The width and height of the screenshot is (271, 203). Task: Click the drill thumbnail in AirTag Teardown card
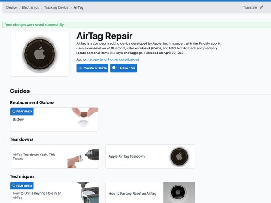click(83, 158)
